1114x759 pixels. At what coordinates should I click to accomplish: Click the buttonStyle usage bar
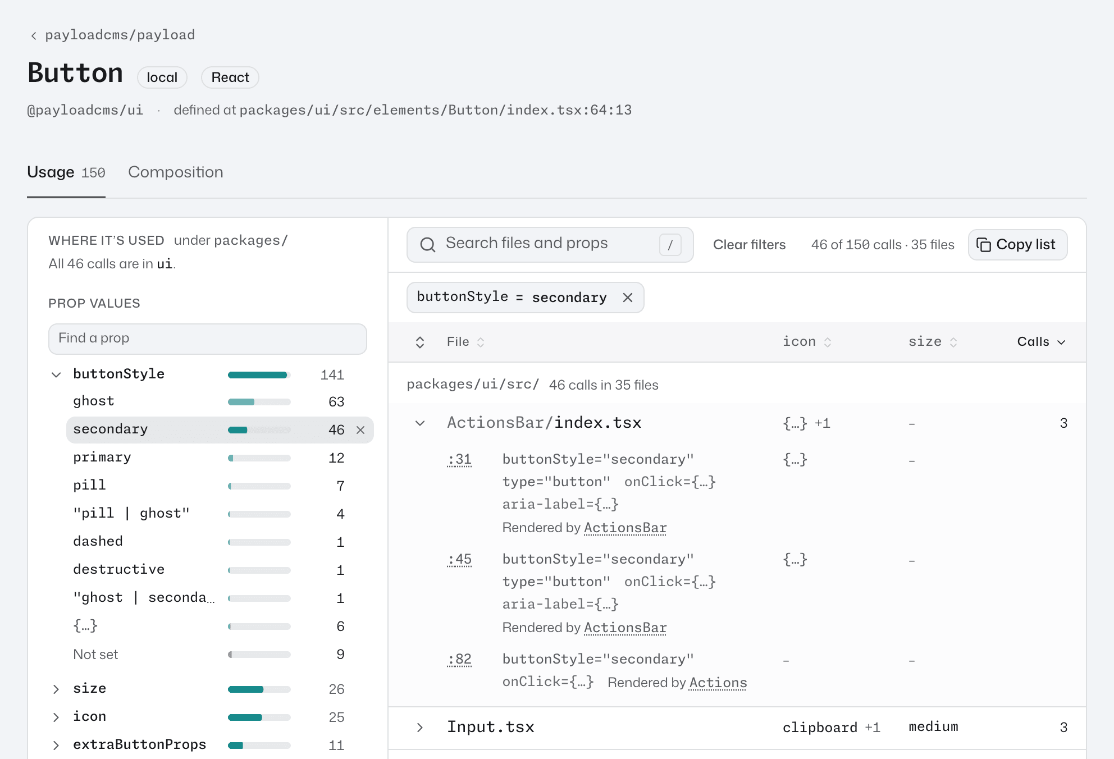(259, 375)
